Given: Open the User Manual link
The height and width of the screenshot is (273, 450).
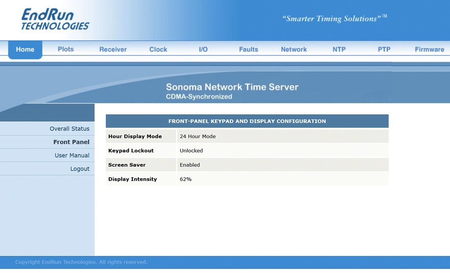Looking at the screenshot, I should point(72,155).
